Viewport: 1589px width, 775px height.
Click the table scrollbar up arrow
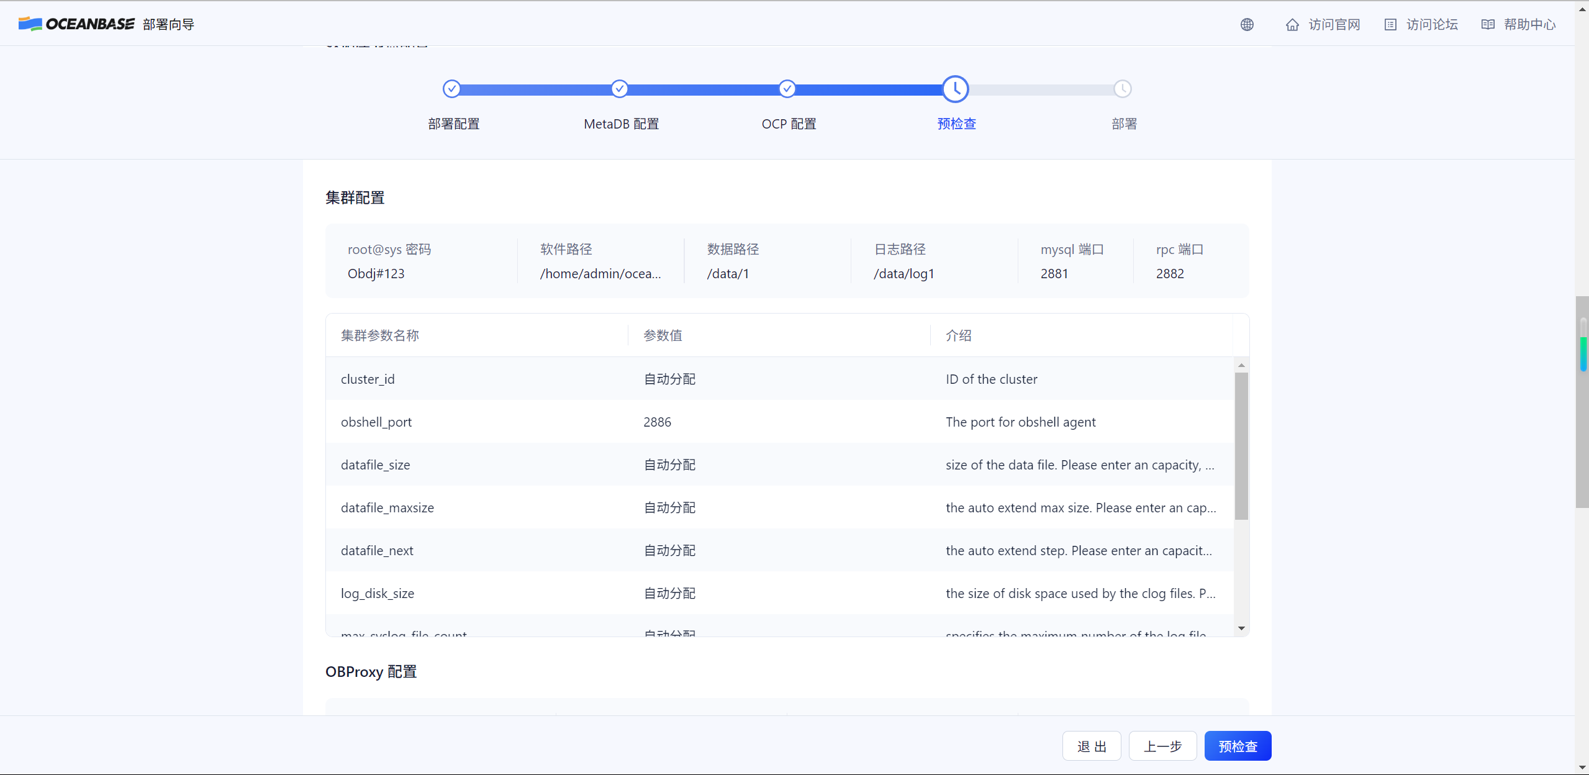click(1241, 365)
